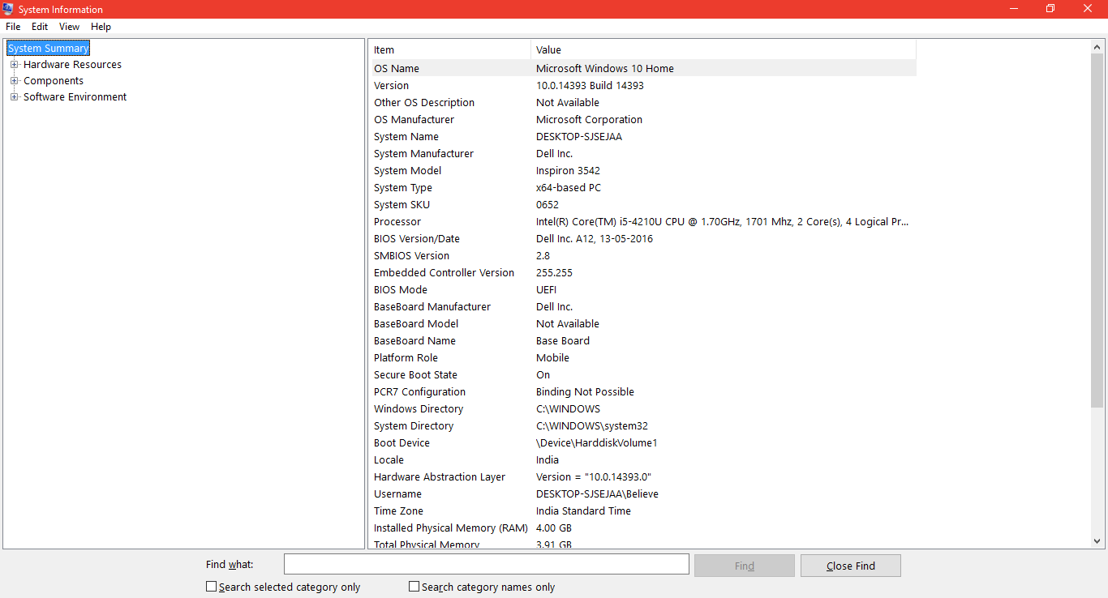The width and height of the screenshot is (1108, 598).
Task: Open the View menu
Action: [x=69, y=26]
